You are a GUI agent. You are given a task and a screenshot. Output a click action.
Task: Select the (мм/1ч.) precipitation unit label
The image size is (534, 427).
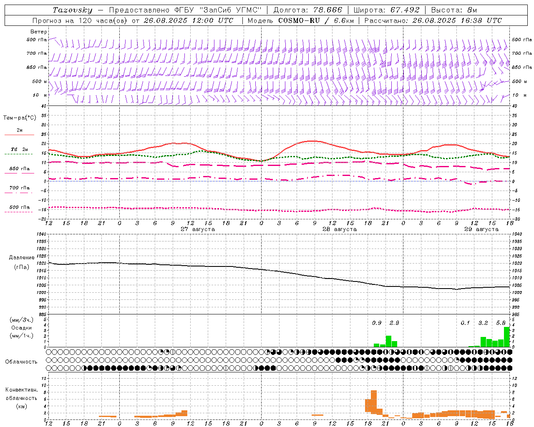pyautogui.click(x=22, y=336)
